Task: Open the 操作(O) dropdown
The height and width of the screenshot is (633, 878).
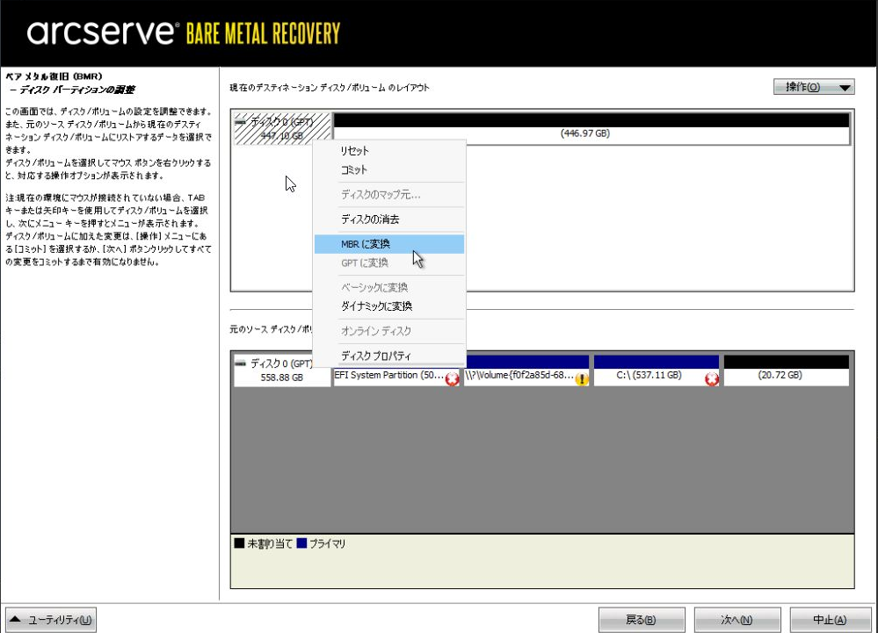Action: [814, 87]
